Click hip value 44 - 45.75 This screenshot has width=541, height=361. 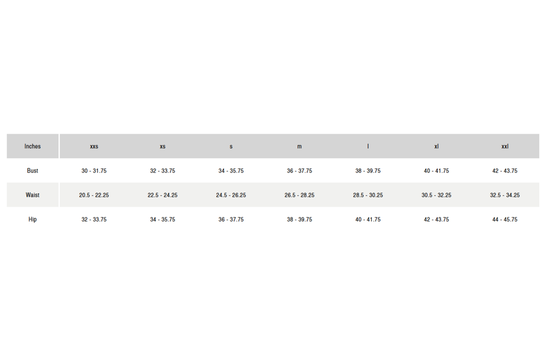pyautogui.click(x=505, y=219)
